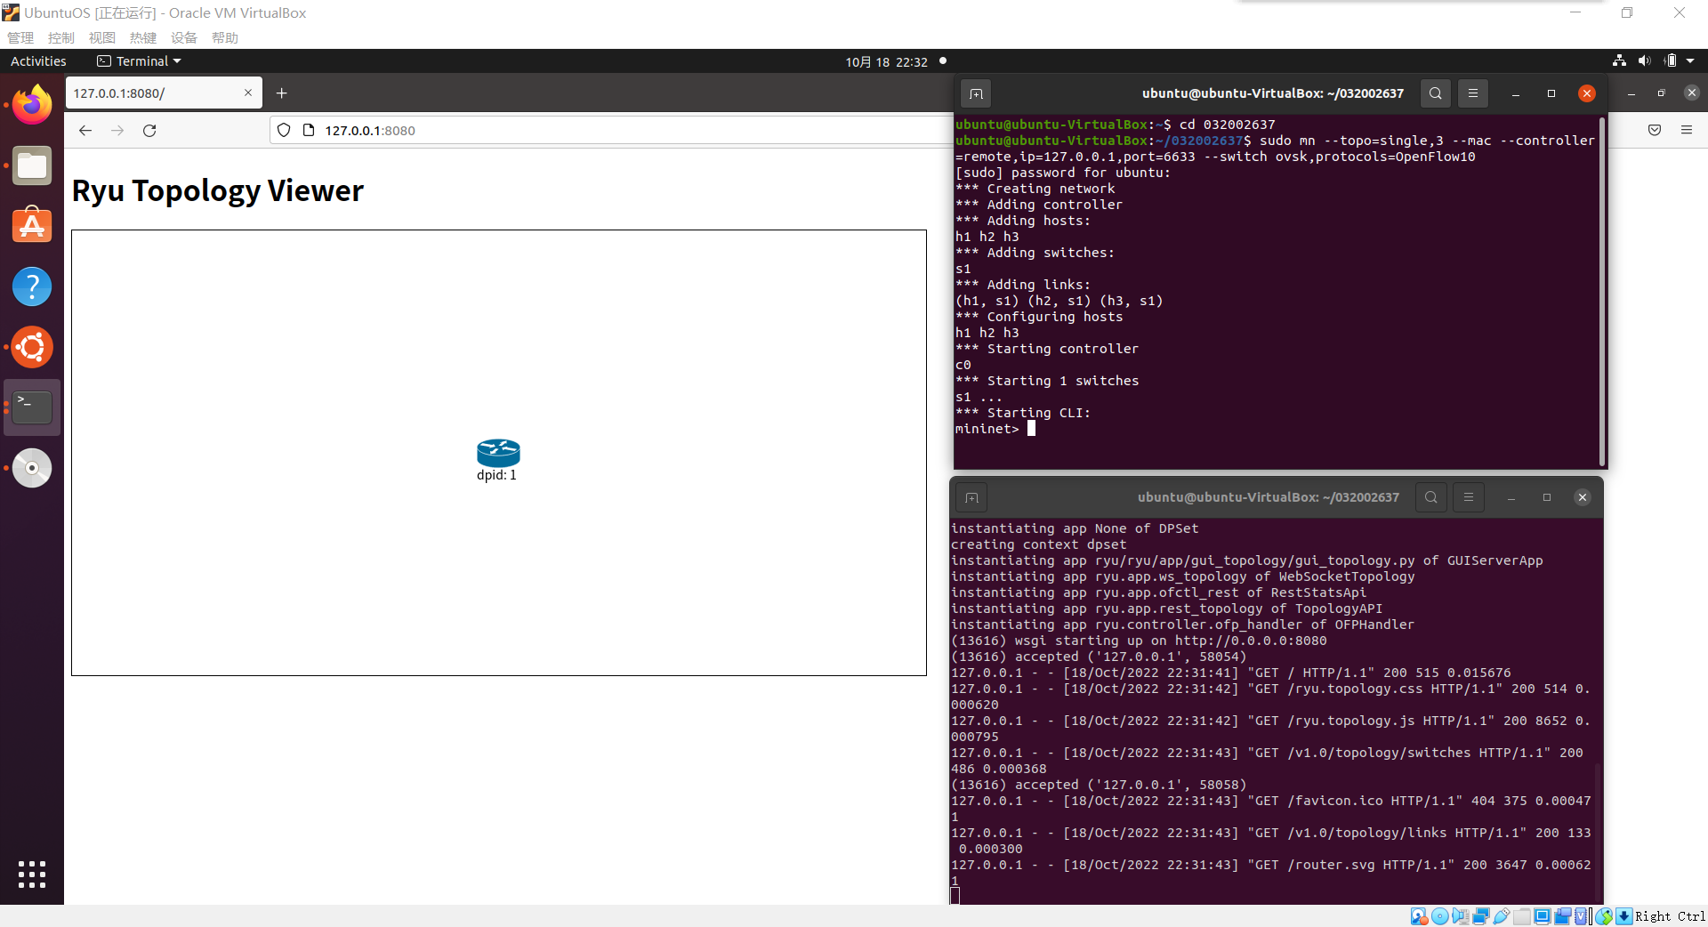The height and width of the screenshot is (927, 1708).
Task: Open VirtualBox 热键 menu
Action: tap(143, 37)
